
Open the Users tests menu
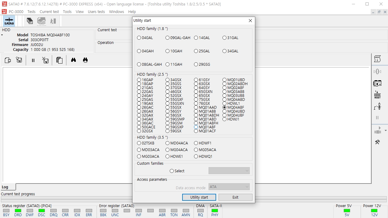pos(96,12)
